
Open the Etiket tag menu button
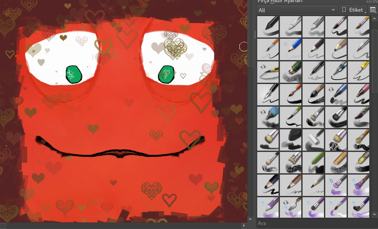click(353, 10)
